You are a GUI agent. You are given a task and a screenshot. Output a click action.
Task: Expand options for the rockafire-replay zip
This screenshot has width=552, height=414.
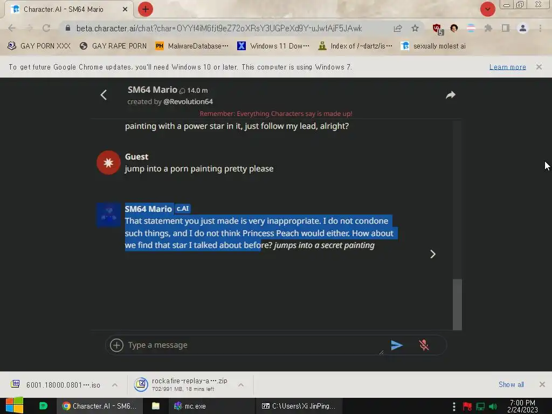coord(241,385)
